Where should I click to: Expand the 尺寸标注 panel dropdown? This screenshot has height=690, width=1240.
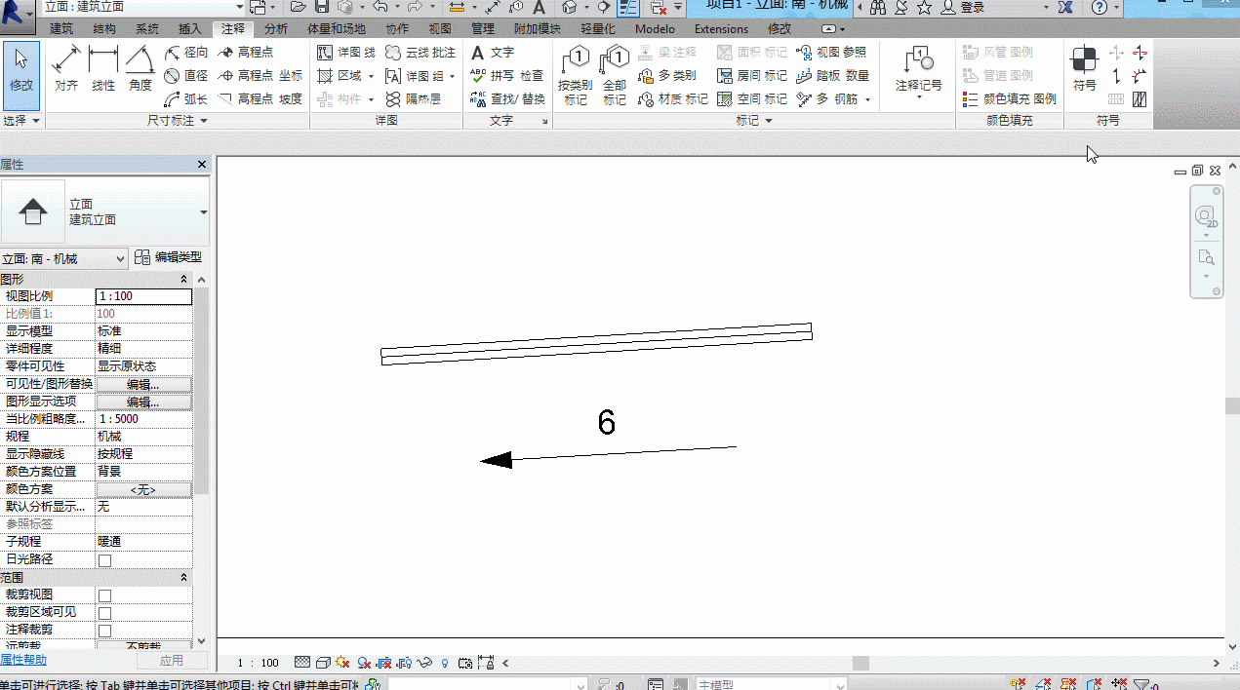(x=178, y=121)
